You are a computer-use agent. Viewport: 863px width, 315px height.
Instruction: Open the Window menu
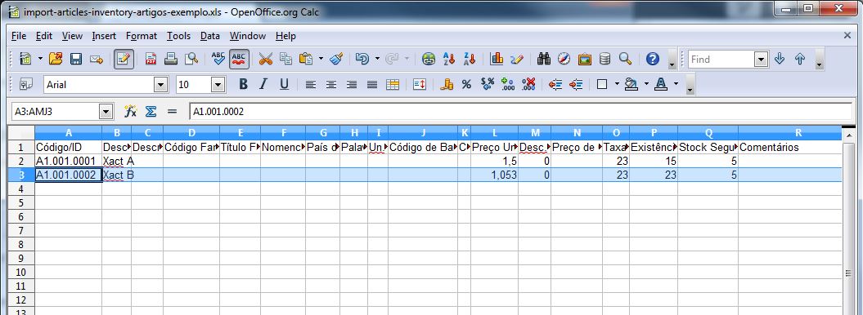point(248,36)
